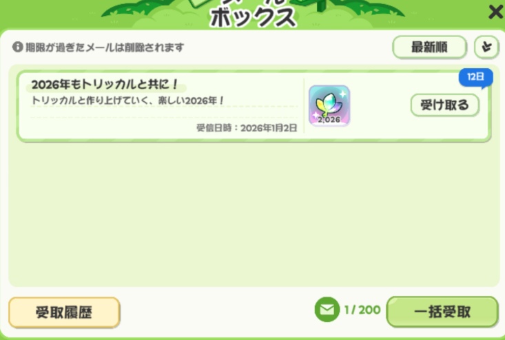Click the green envelope mail count icon
Viewport: 505px width, 340px height.
[x=327, y=310]
